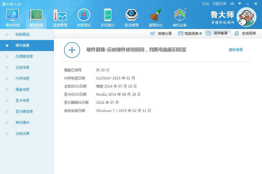This screenshot has width=262, height=174.
Task: Click the camera icon for 保存截屏
Action: [208, 34]
